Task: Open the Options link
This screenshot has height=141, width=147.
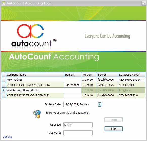Action: [x=7, y=137]
